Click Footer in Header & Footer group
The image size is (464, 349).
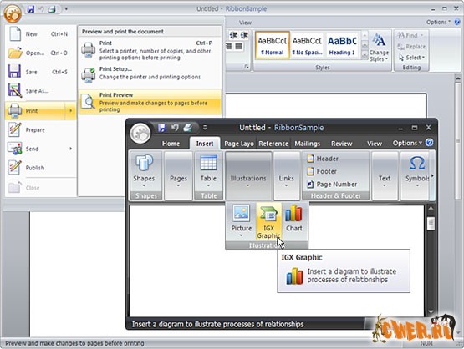point(322,171)
